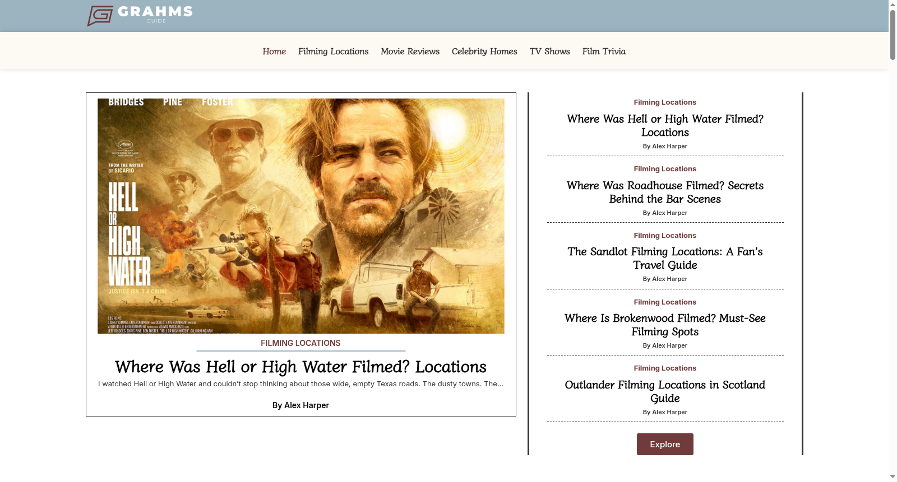Screen dimensions: 897x482
Task: Click the author byline under the Brokenwood article
Action: [665, 345]
